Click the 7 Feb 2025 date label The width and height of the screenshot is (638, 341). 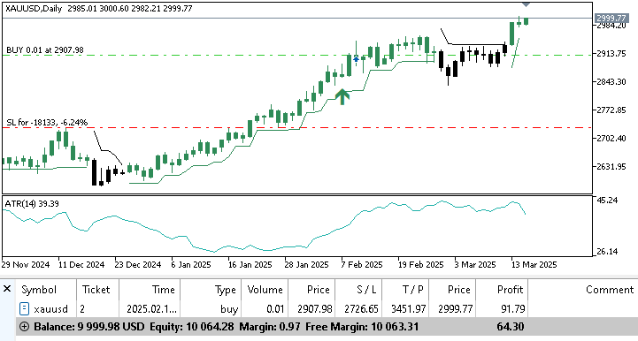pyautogui.click(x=362, y=265)
